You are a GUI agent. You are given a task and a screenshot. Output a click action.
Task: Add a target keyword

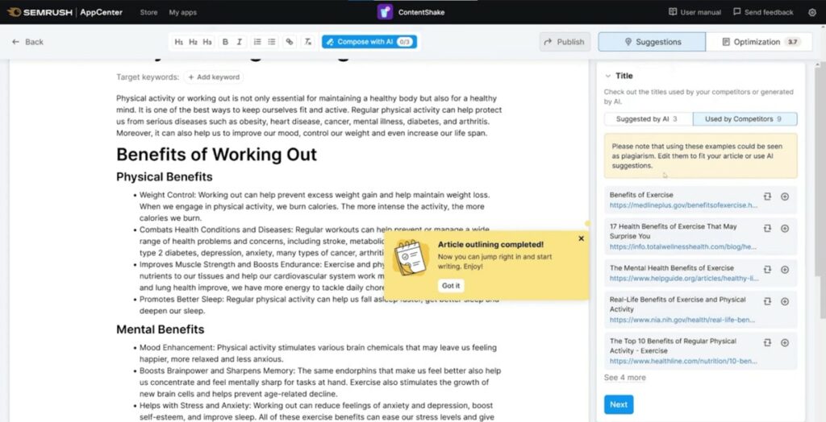[x=213, y=77]
